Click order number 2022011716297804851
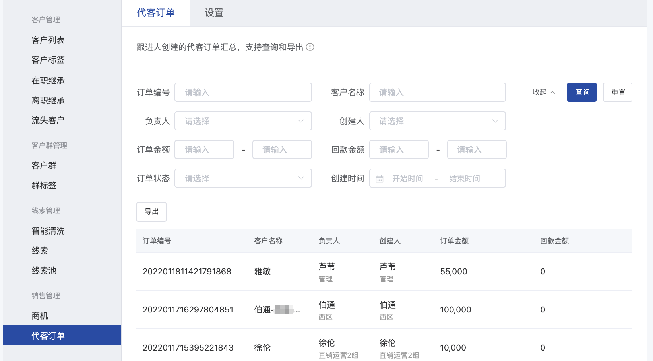The image size is (653, 361). (188, 310)
